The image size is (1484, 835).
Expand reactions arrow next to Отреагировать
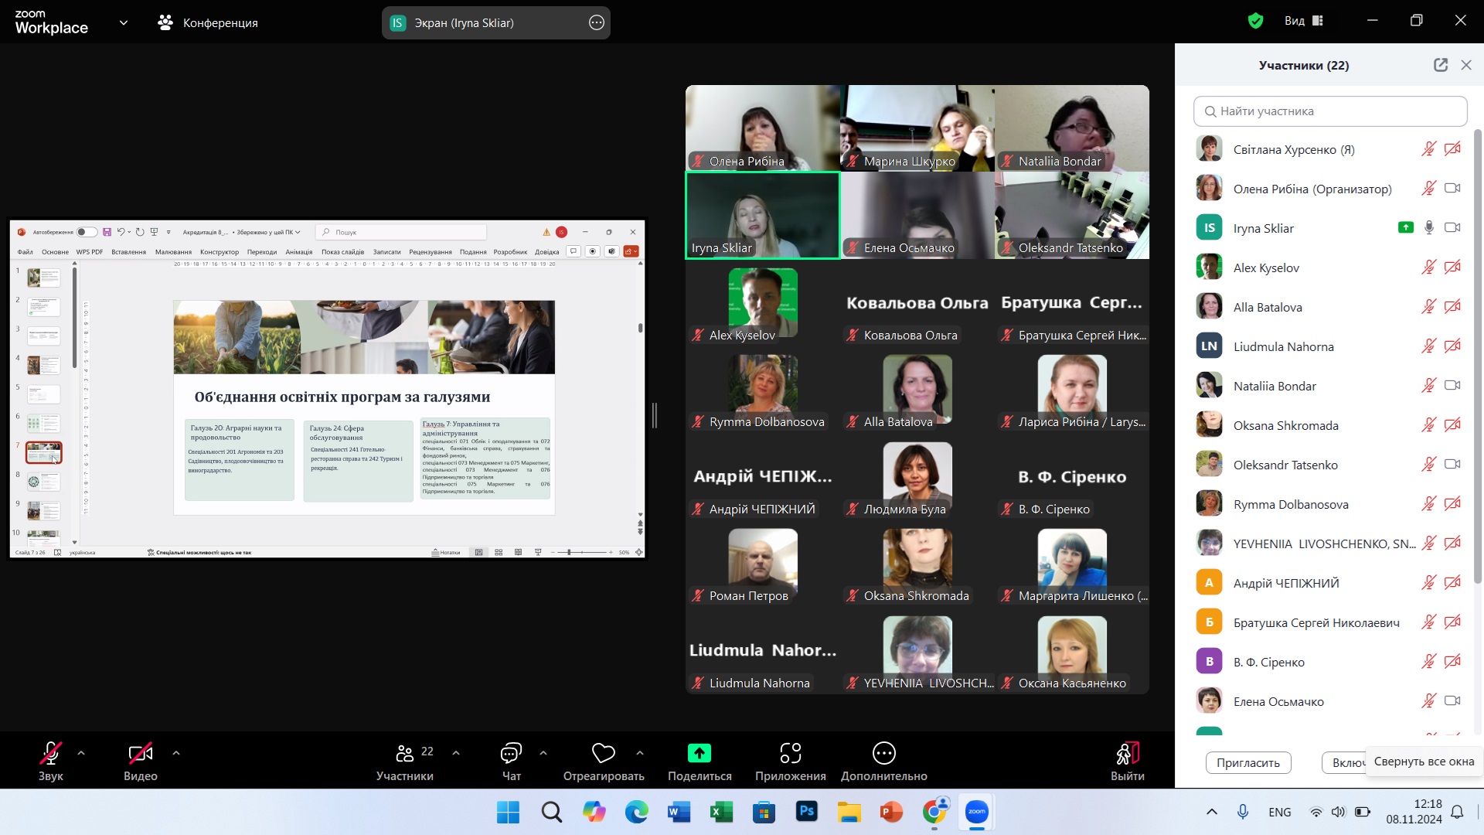point(640,753)
